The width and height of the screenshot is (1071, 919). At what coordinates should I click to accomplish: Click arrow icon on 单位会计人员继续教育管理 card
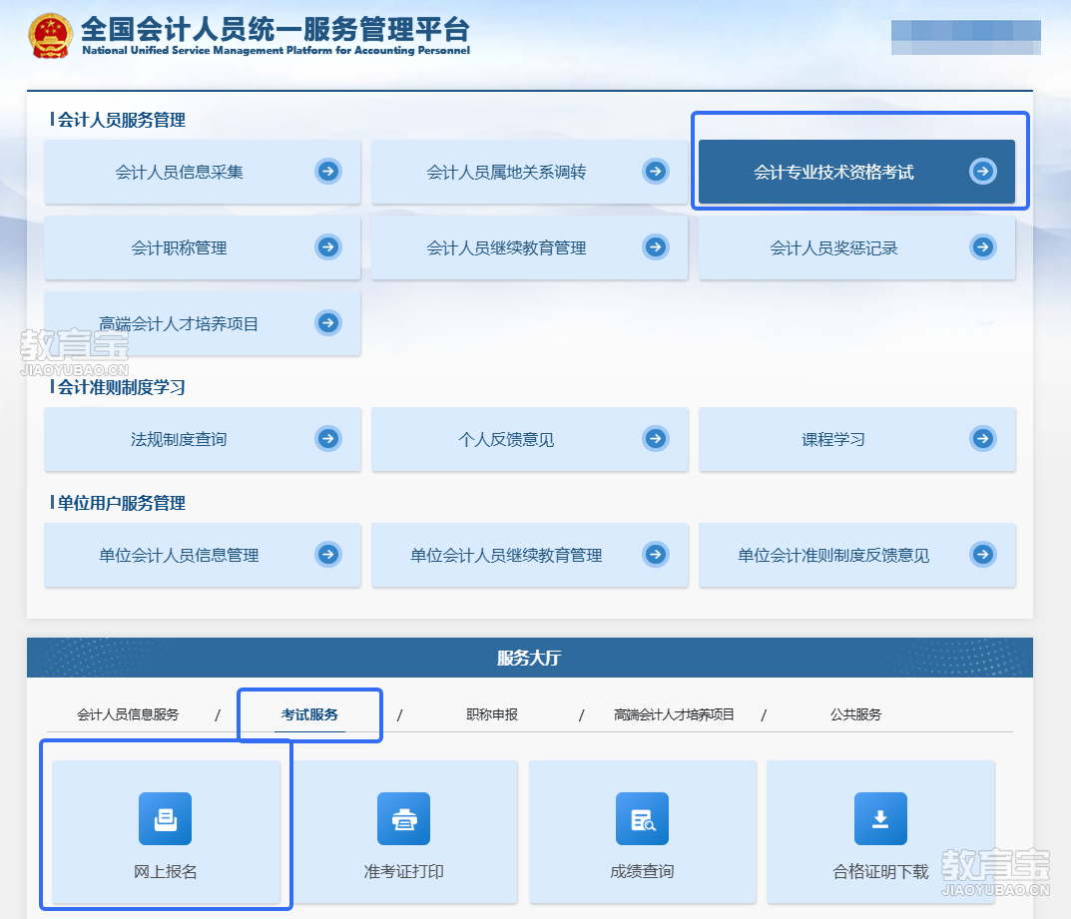[x=656, y=555]
